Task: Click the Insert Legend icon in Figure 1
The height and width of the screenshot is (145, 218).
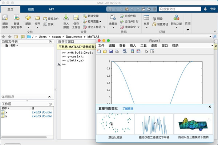Action: (138, 51)
